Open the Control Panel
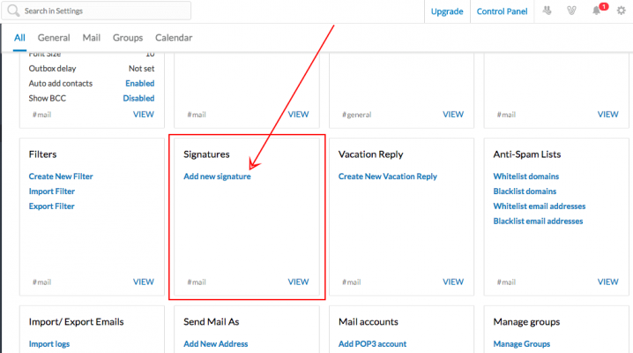This screenshot has width=633, height=353. pos(502,11)
